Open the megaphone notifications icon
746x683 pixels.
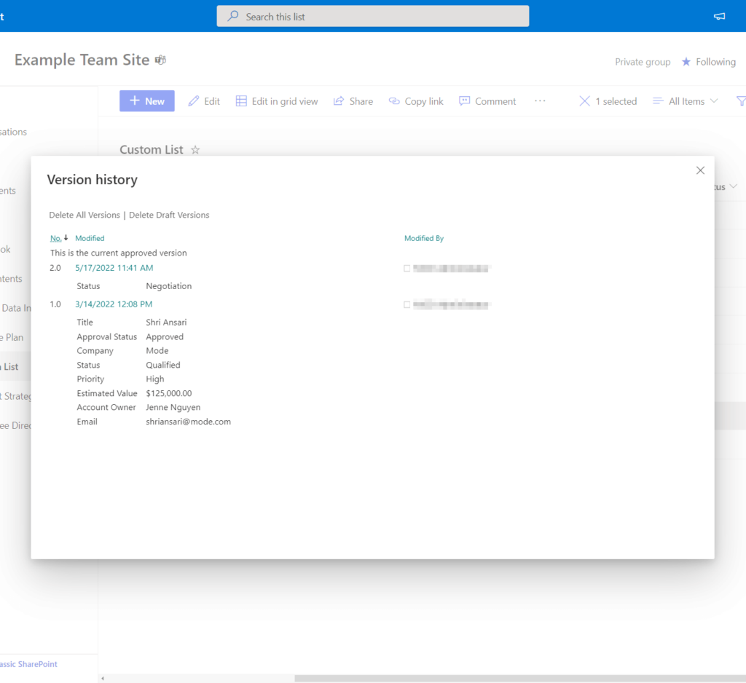[719, 16]
